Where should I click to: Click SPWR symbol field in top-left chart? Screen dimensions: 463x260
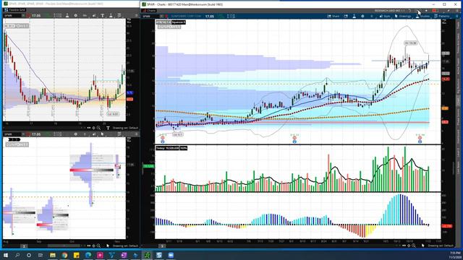pos(12,15)
